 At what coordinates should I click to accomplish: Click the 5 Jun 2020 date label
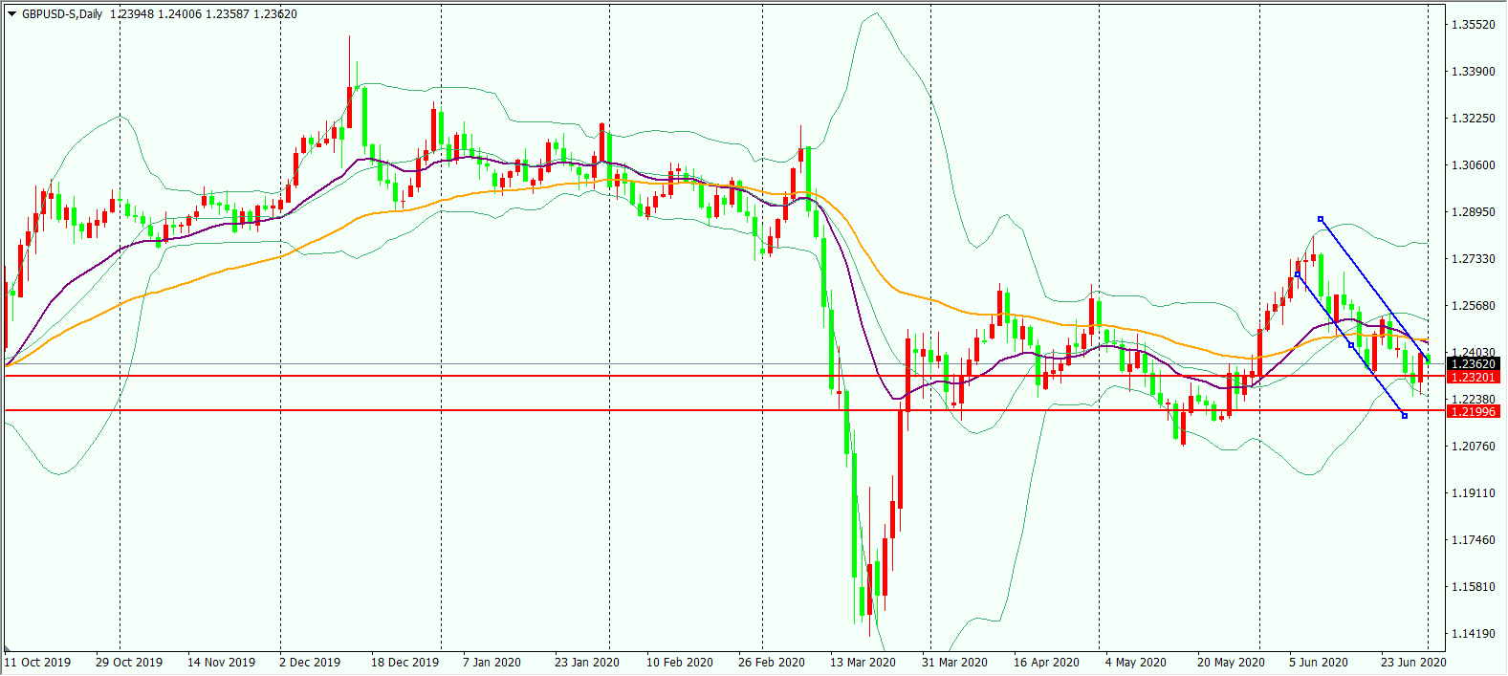[1319, 662]
